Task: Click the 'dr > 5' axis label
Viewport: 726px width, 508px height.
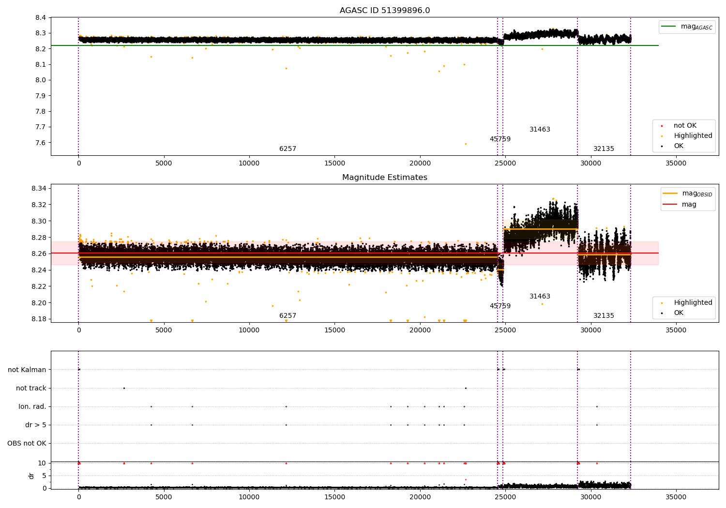Action: pos(36,425)
